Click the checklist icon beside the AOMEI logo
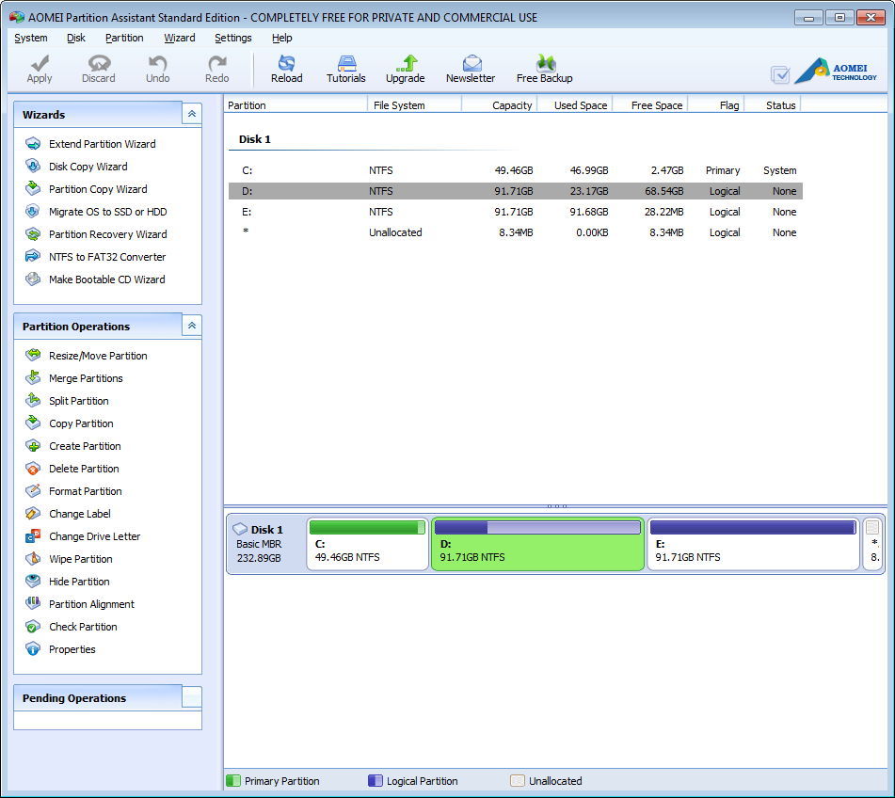 click(x=779, y=74)
